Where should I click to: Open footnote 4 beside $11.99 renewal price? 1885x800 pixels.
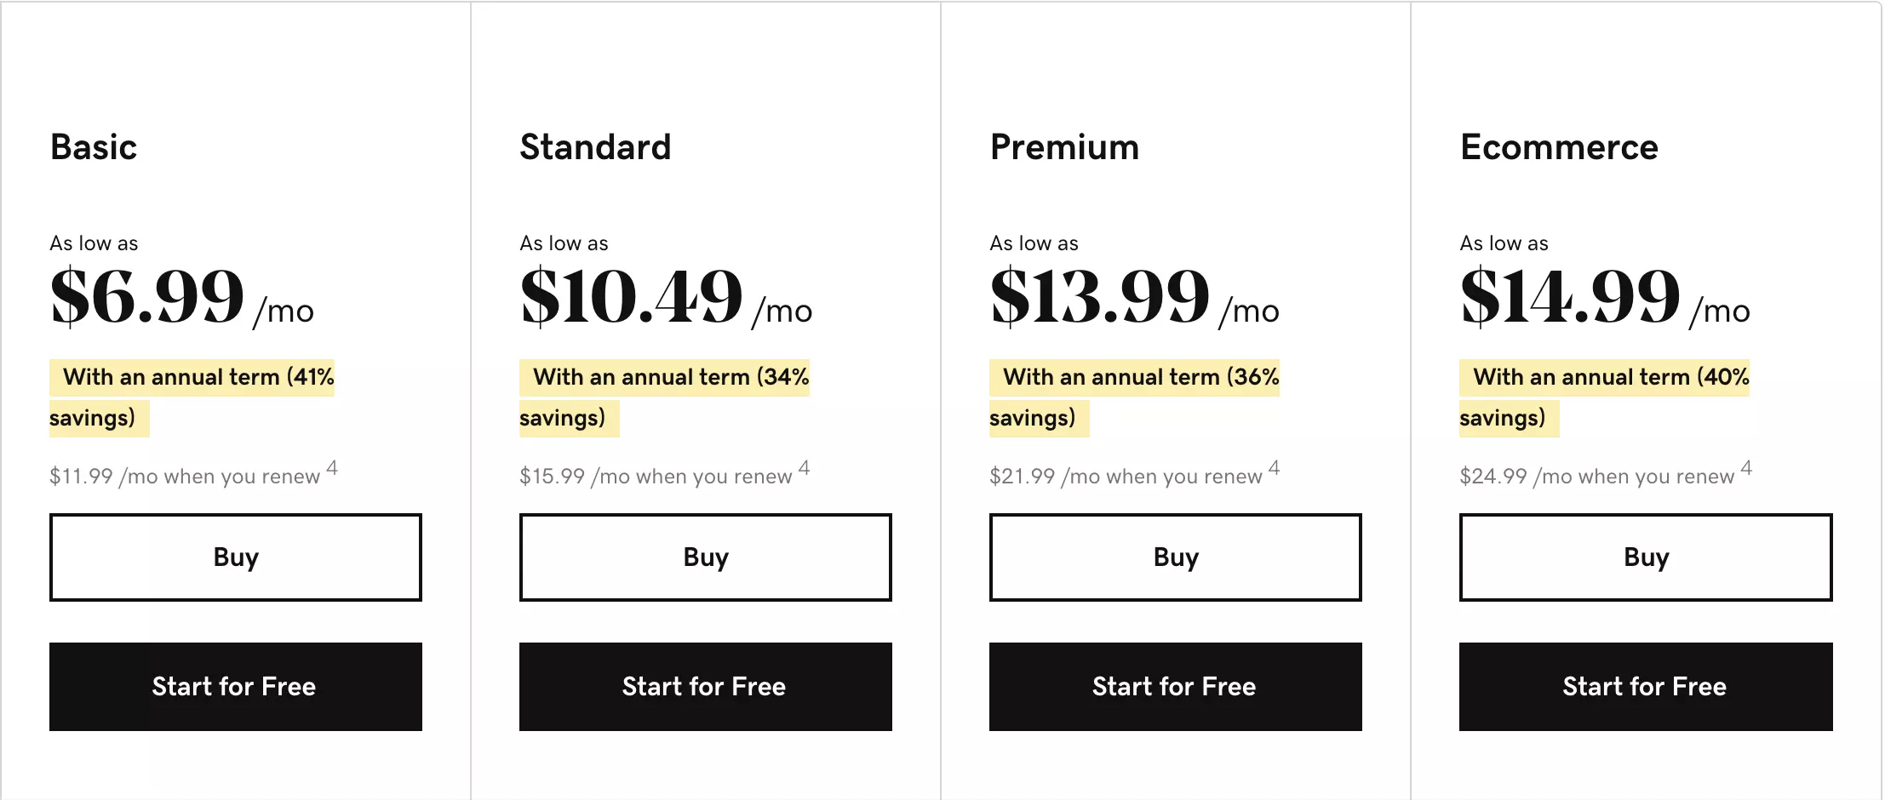332,468
